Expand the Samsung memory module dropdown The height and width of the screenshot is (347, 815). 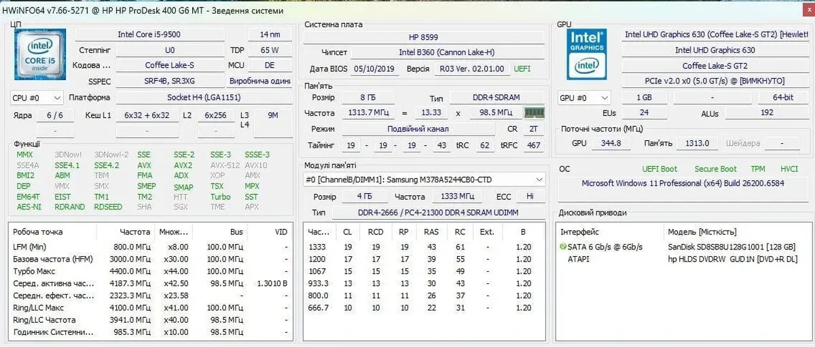539,180
